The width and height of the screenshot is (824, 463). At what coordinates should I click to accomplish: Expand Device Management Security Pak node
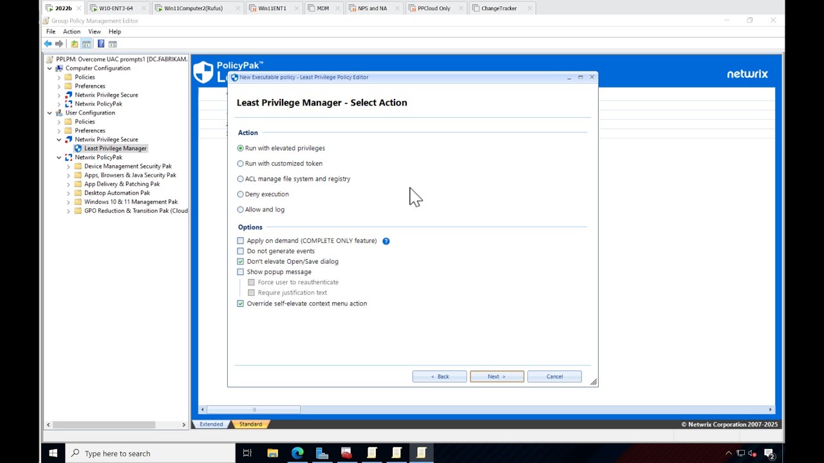coord(68,167)
